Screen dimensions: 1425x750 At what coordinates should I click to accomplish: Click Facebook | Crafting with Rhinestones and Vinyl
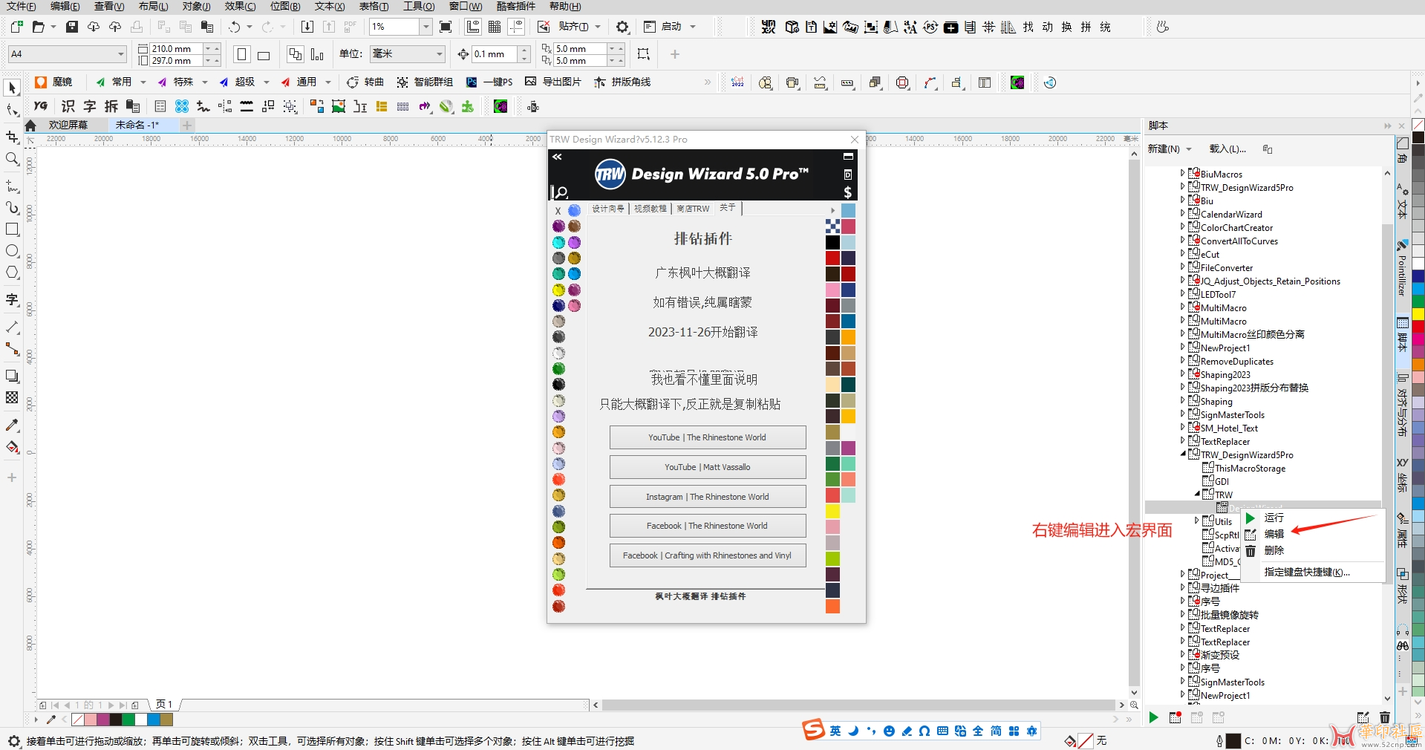coord(708,555)
